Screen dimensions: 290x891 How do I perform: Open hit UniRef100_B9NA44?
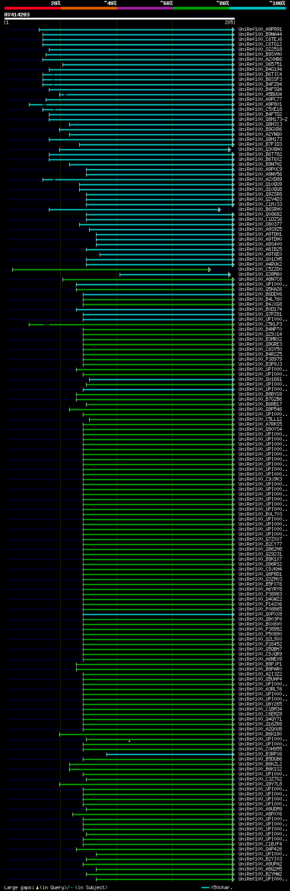(x=260, y=35)
